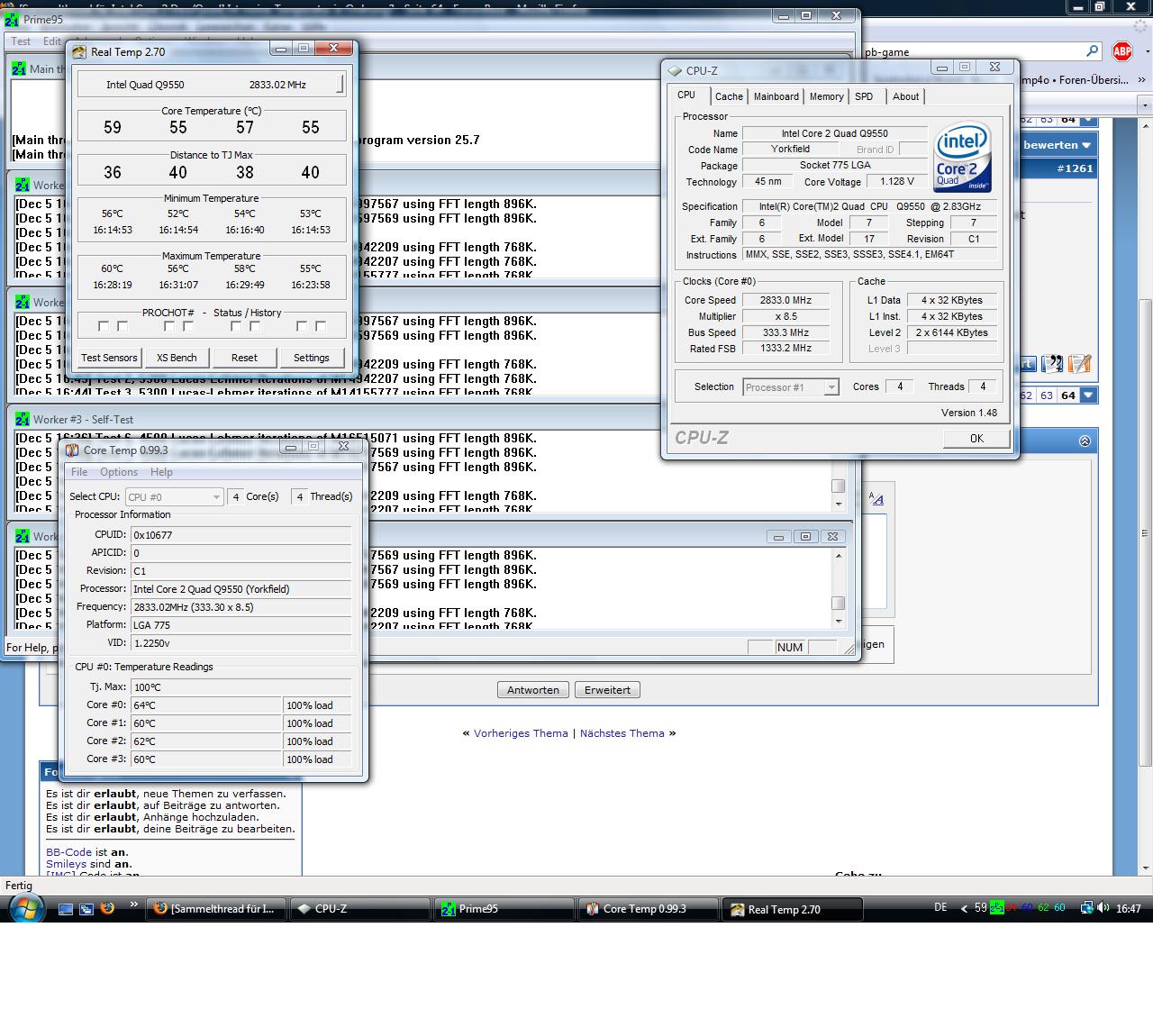
Task: Click the Switch Windows quick launch icon
Action: pos(86,909)
